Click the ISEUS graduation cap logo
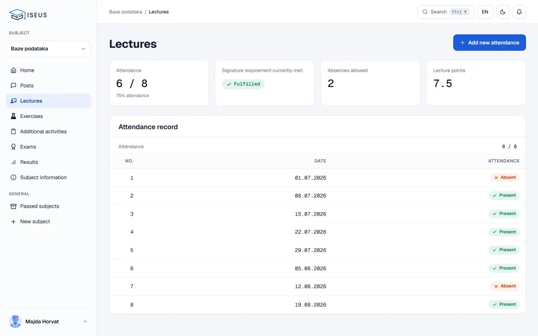This screenshot has width=538, height=336. pos(17,15)
